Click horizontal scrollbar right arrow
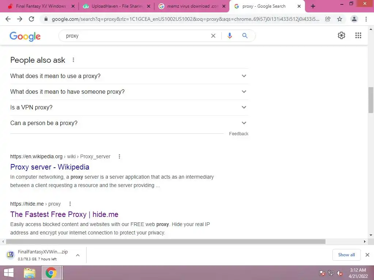This screenshot has height=280, width=374. 365,241
